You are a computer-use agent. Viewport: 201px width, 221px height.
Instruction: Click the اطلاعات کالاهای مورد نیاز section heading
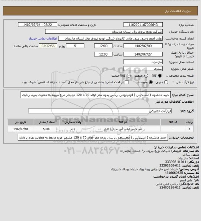click(174, 102)
